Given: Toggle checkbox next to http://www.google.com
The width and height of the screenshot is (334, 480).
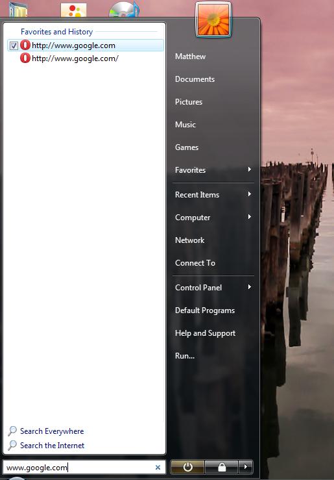Looking at the screenshot, I should [14, 45].
